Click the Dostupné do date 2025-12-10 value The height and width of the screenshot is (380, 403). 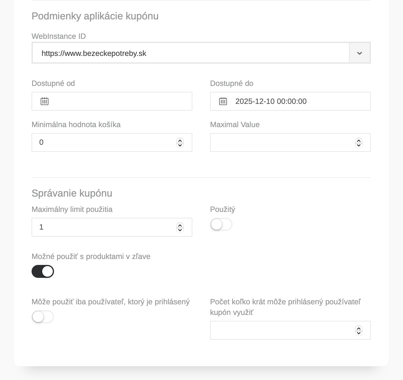pos(271,101)
